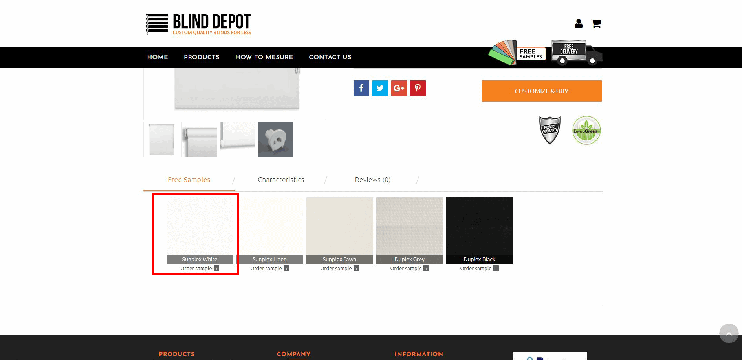742x360 pixels.
Task: Expand the Duplex Black order sample plus
Action: click(496, 268)
